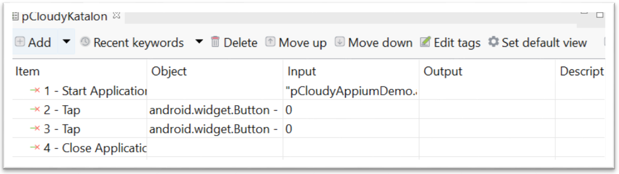The height and width of the screenshot is (174, 619).
Task: Click the pCloudyAppiumDemo input cell
Action: [x=351, y=91]
